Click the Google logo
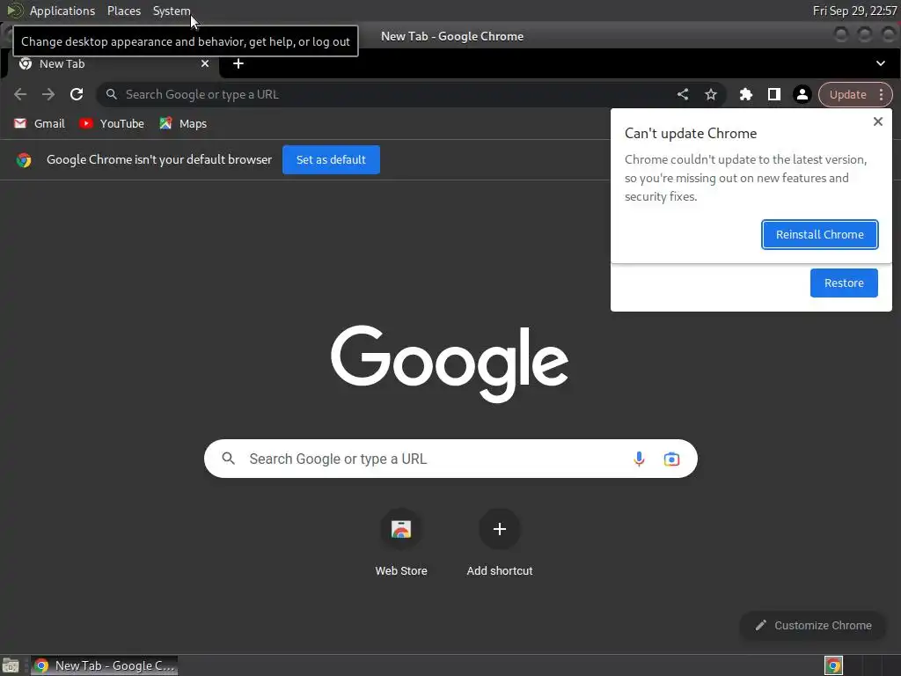Viewport: 901px width, 676px height. point(450,364)
